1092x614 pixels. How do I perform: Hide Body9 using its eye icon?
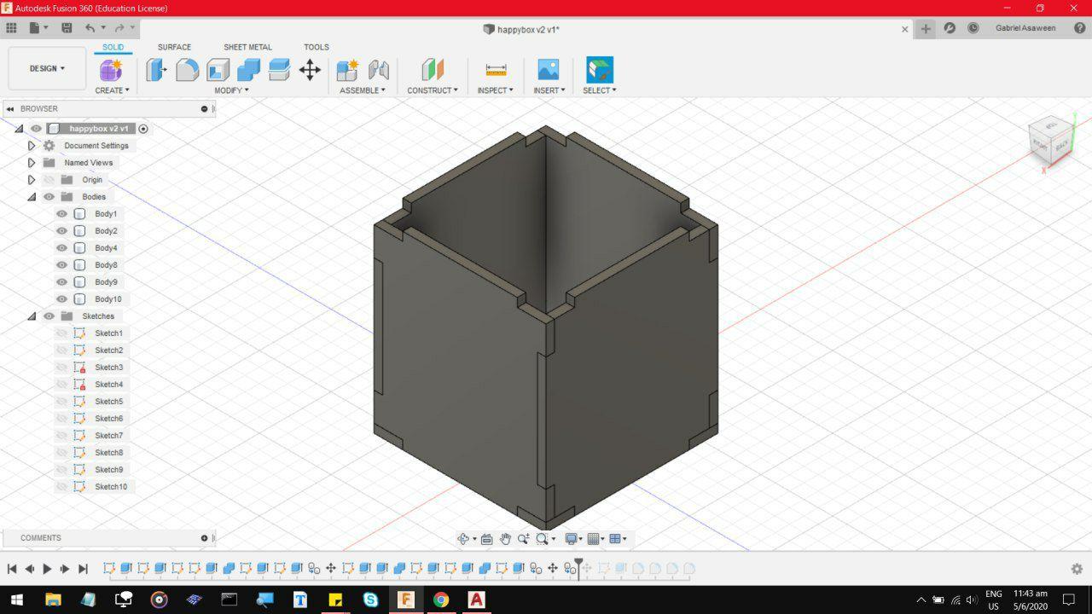point(61,282)
